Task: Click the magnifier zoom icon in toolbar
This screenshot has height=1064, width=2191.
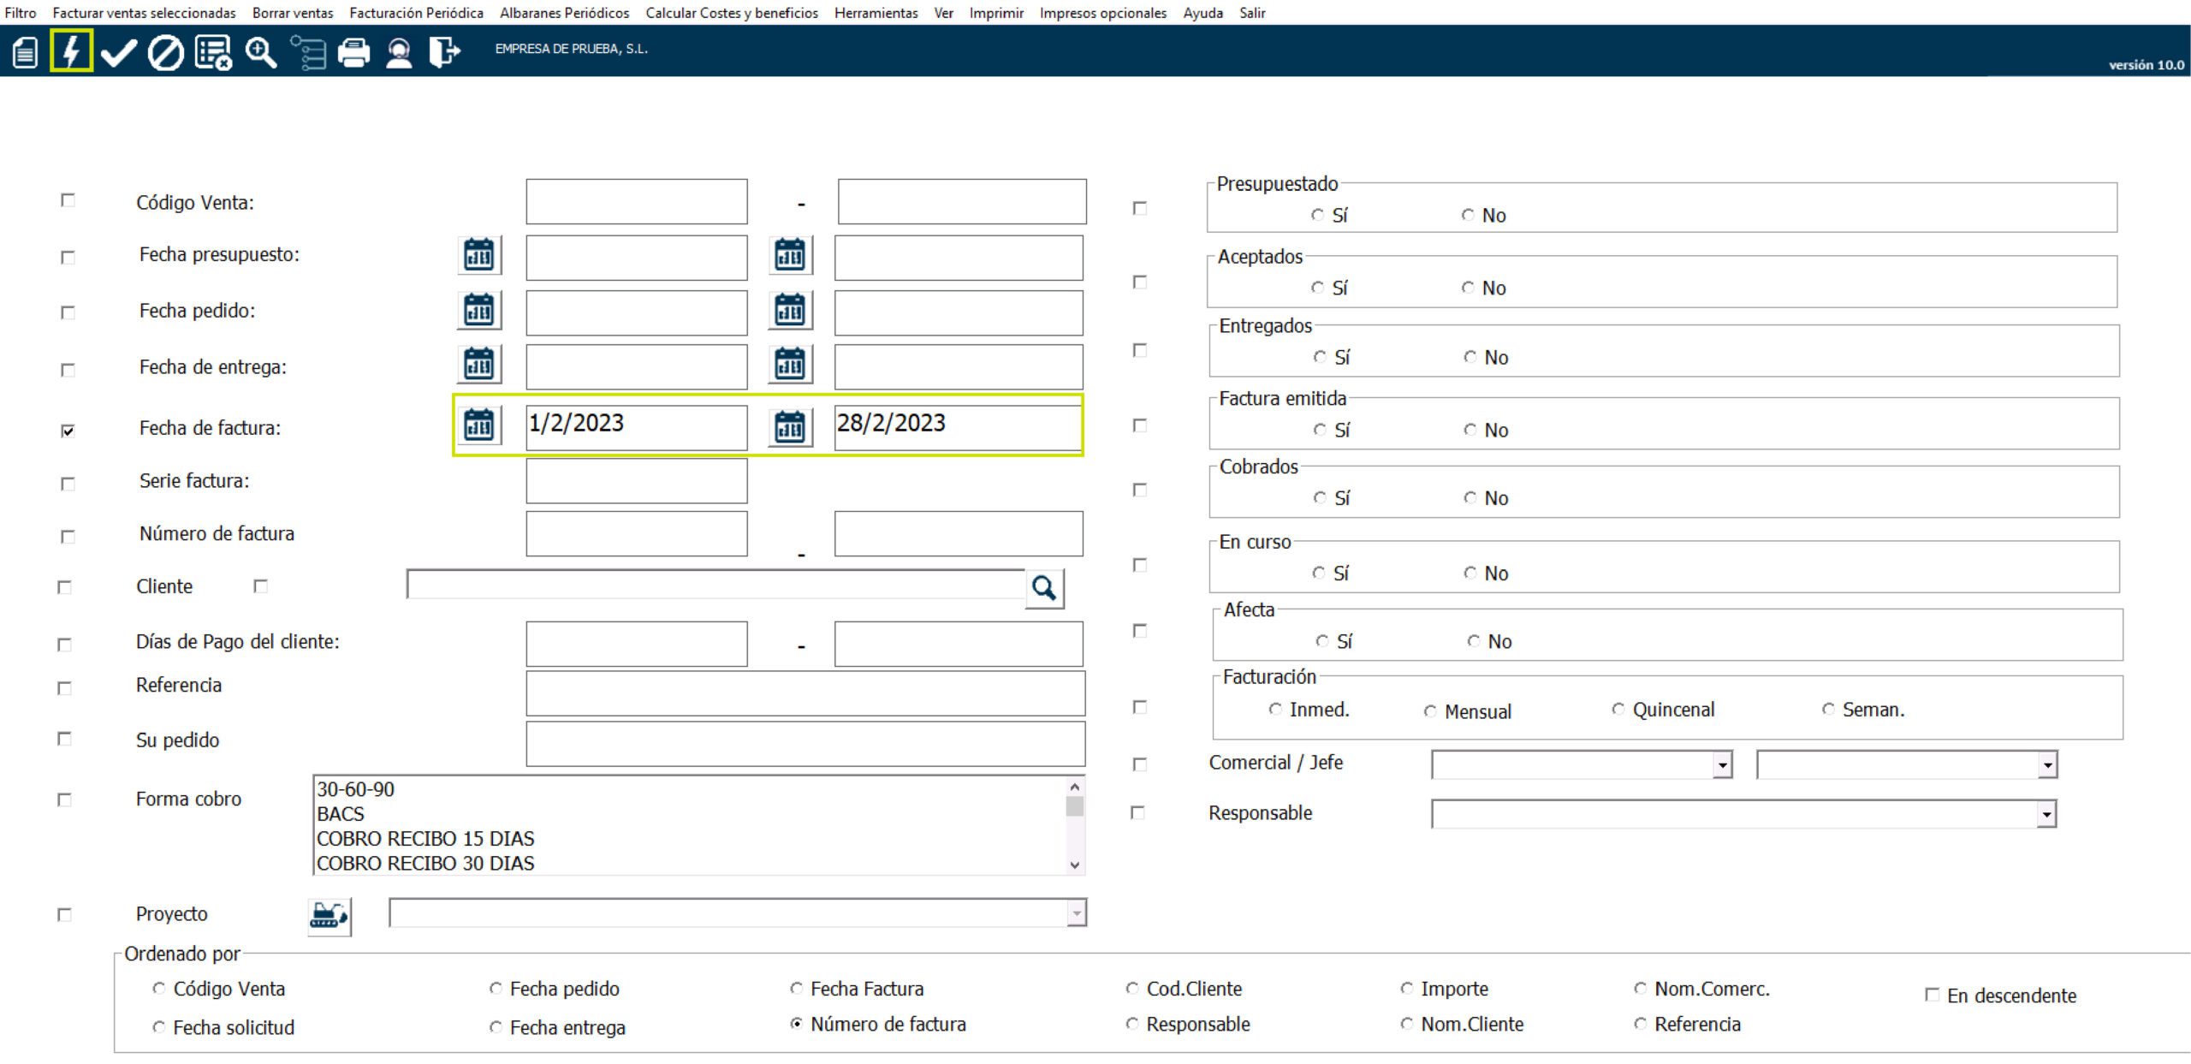Action: pyautogui.click(x=260, y=52)
